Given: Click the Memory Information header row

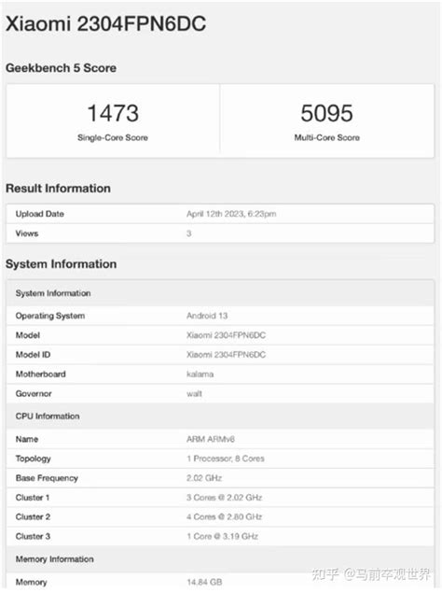Looking at the screenshot, I should tap(220, 559).
